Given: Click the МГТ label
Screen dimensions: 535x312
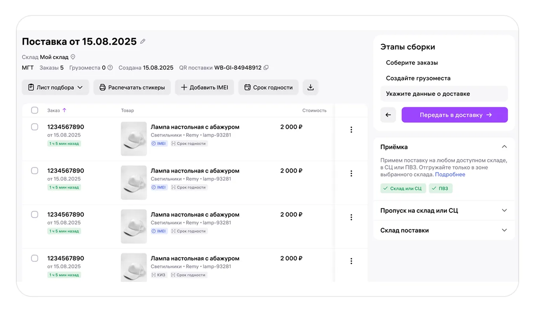Looking at the screenshot, I should pyautogui.click(x=28, y=67).
